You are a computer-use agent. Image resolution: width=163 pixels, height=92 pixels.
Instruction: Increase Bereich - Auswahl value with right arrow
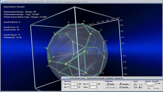[x=155, y=84]
